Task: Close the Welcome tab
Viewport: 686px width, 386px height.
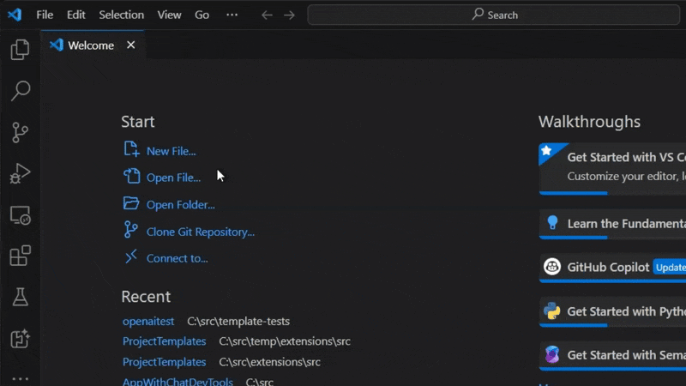Action: pyautogui.click(x=131, y=45)
